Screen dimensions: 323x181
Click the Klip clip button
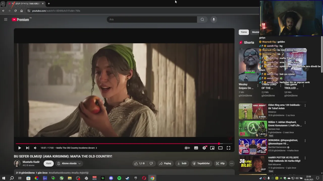pos(220,163)
